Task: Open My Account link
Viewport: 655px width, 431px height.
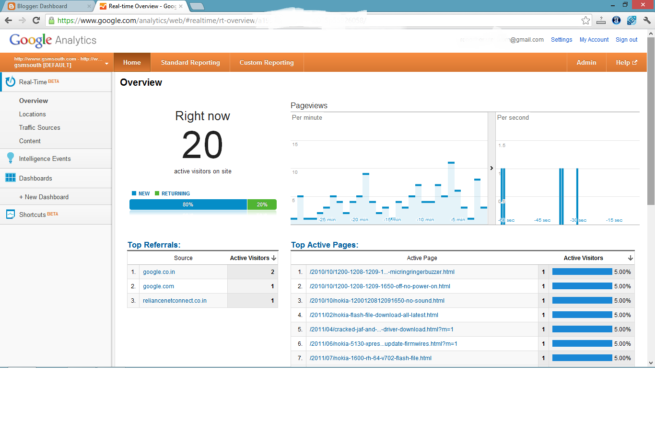Action: [x=594, y=40]
